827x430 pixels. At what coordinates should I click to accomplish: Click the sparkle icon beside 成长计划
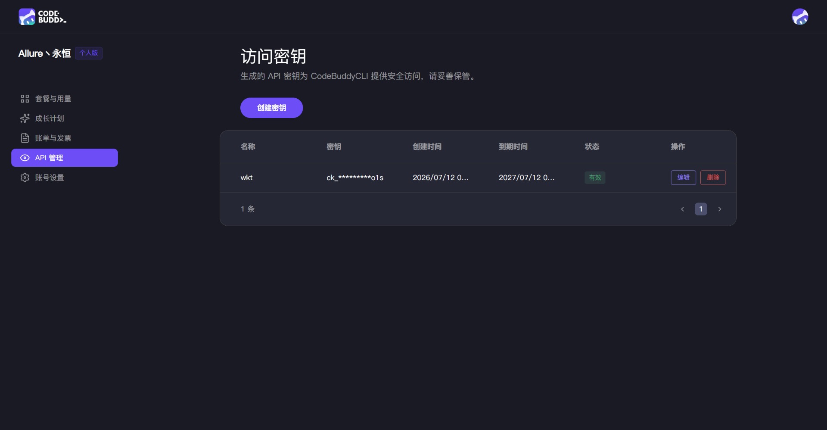[x=25, y=118]
